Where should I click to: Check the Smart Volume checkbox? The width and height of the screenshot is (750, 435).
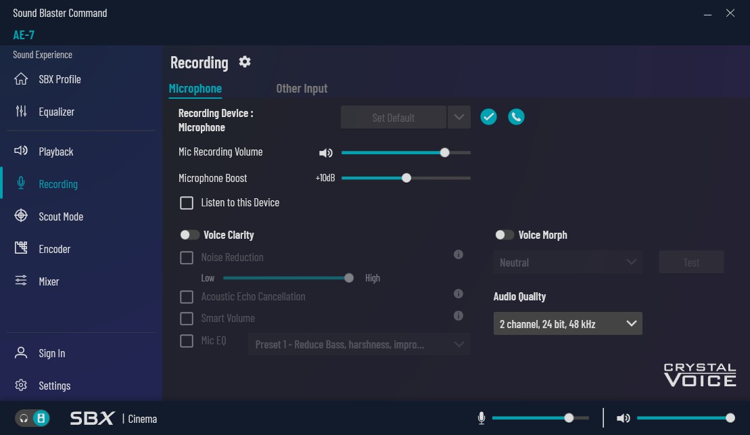[x=187, y=319]
